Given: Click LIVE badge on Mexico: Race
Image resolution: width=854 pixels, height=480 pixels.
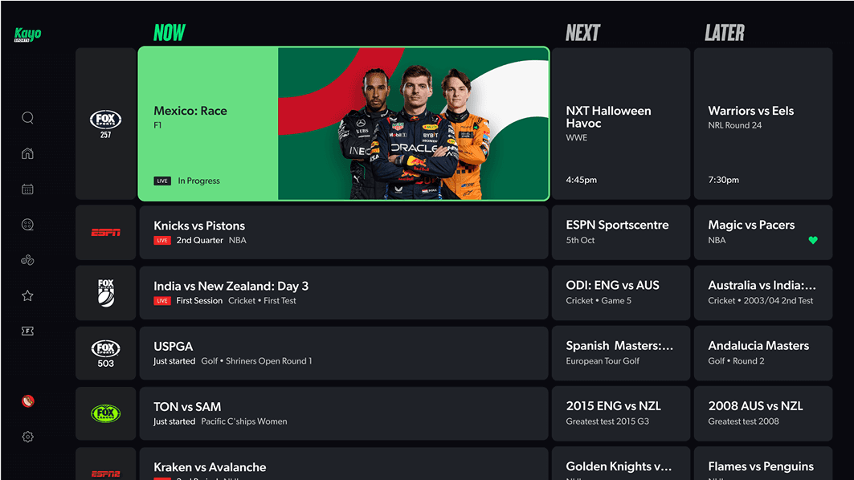Looking at the screenshot, I should [162, 181].
